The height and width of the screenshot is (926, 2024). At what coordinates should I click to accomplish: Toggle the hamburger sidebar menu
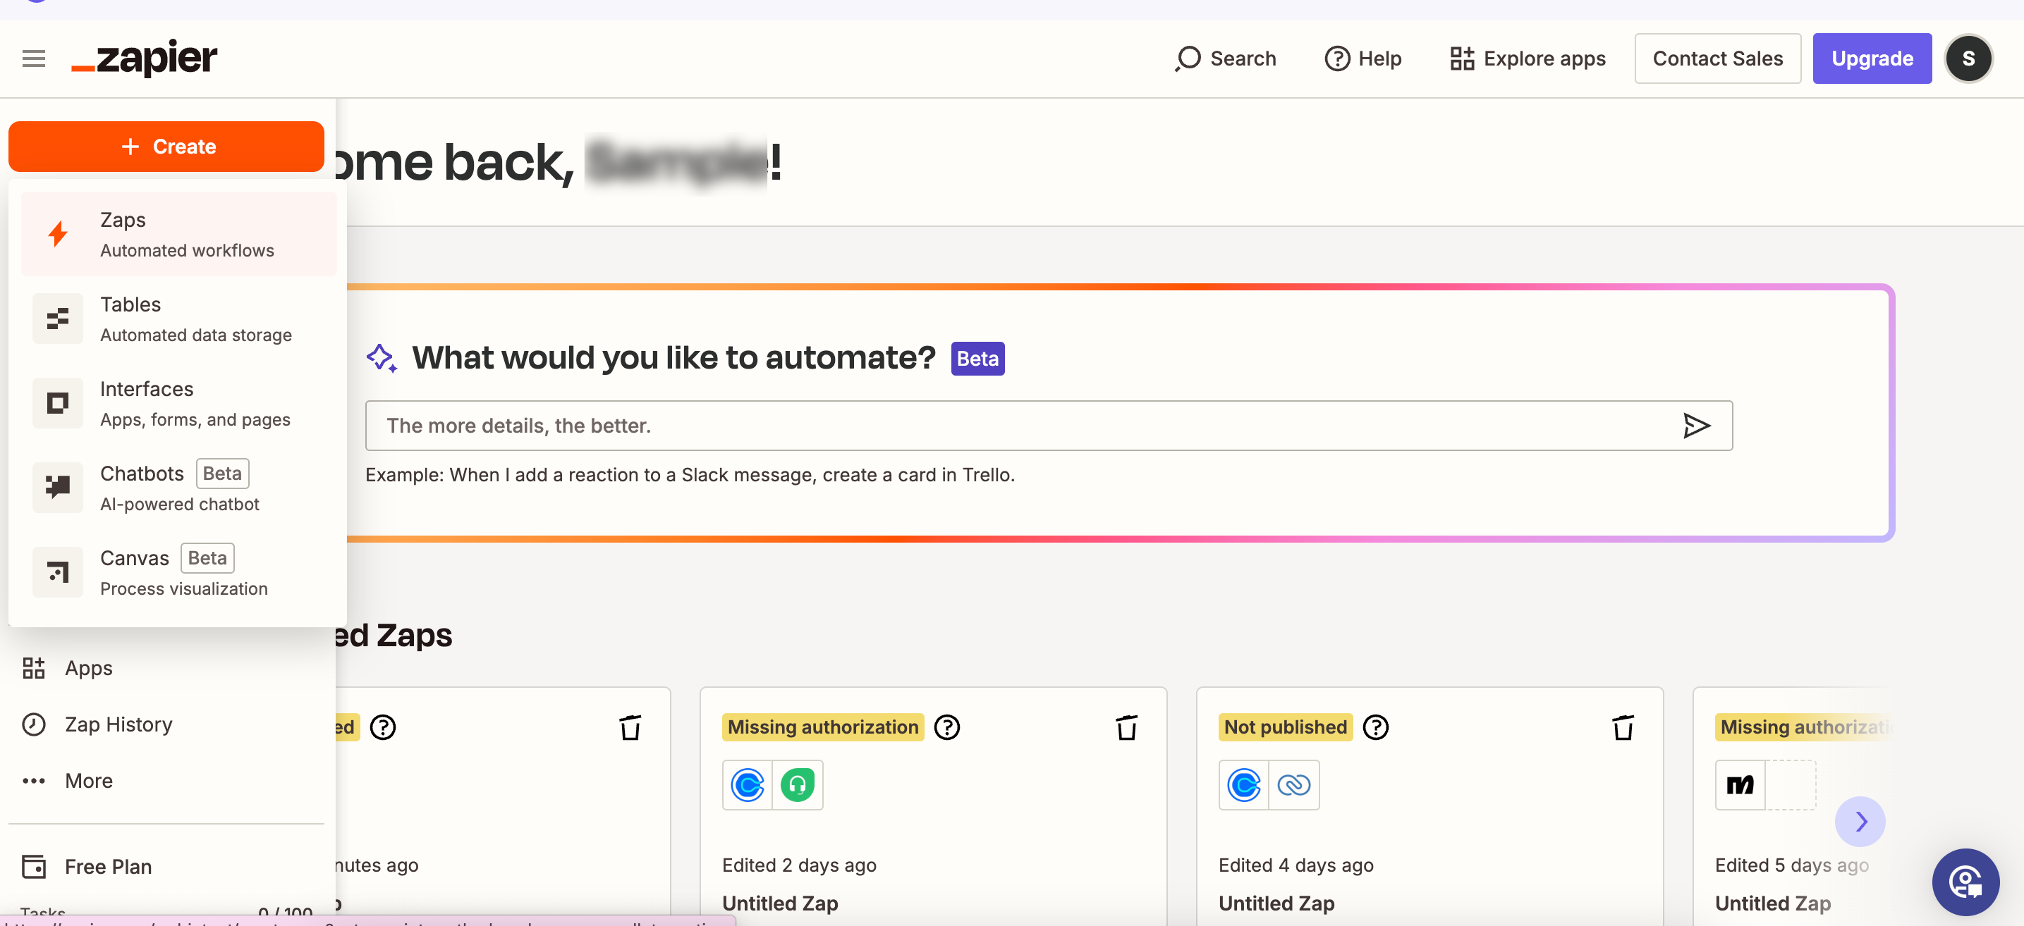pos(33,59)
